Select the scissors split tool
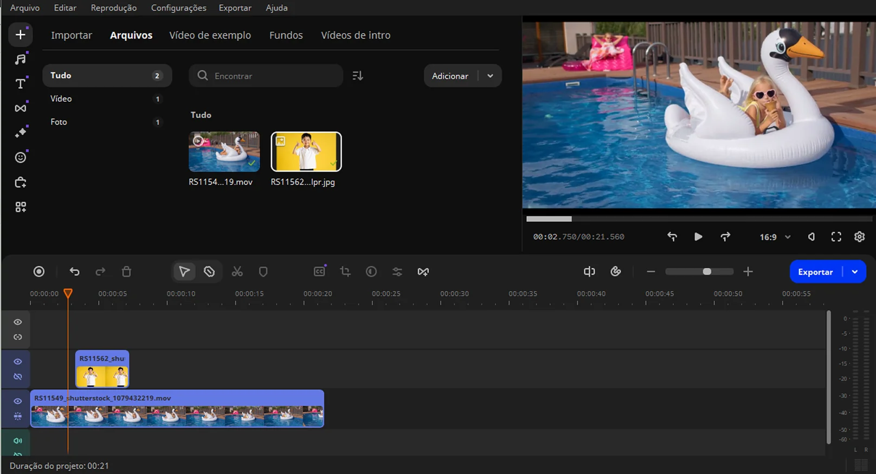The height and width of the screenshot is (474, 876). pos(237,272)
